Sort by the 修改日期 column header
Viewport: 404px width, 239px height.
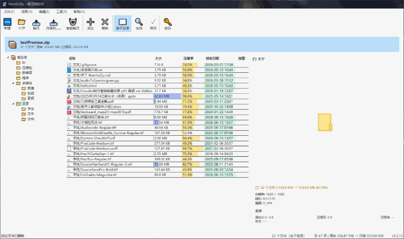[x=212, y=59]
